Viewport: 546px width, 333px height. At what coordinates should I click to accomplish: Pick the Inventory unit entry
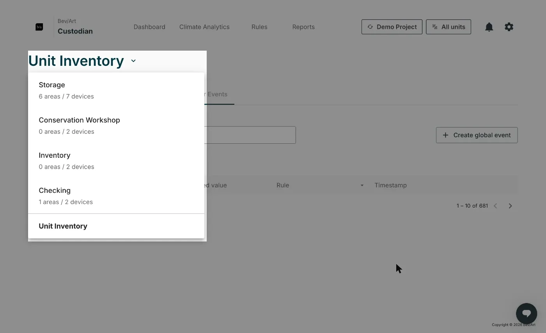(116, 161)
